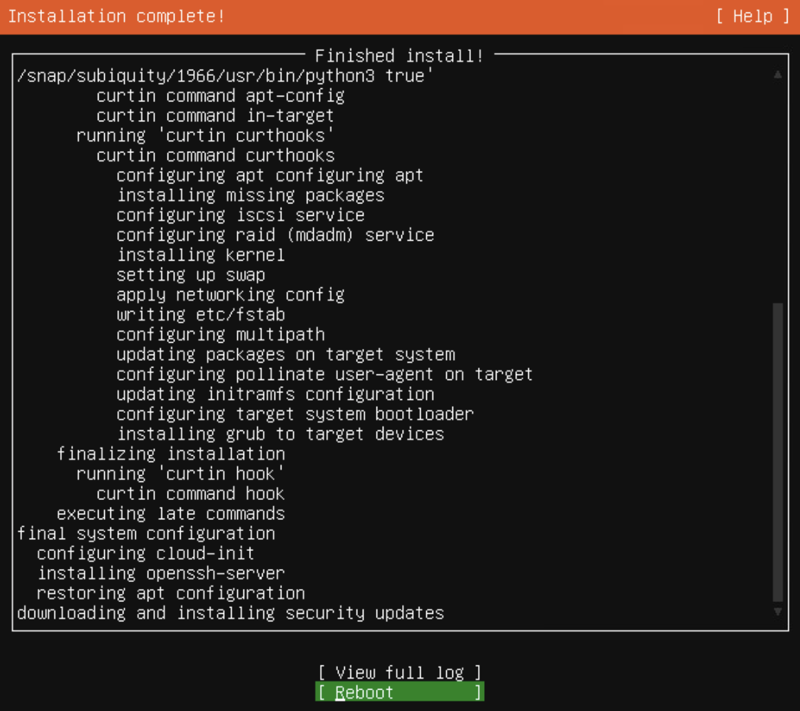Click the 'installing missing packages' line
Screen dimensions: 800x711
pos(250,195)
